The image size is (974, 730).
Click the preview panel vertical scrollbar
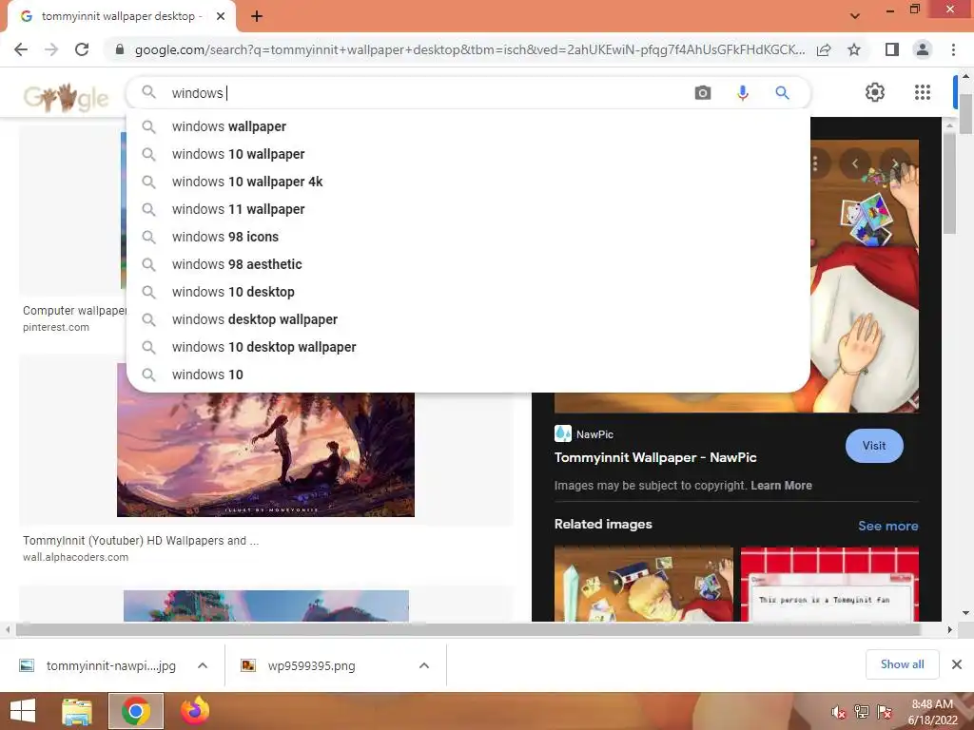point(949,183)
